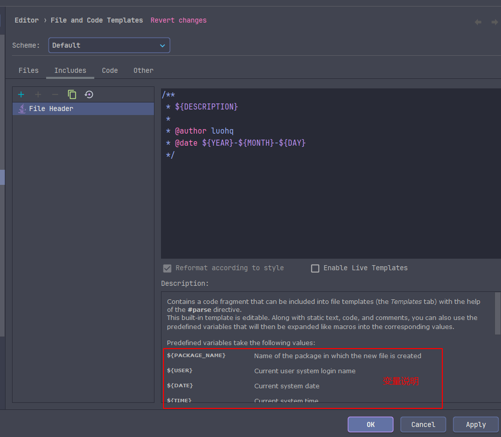
Task: Toggle Reformat according to style checkbox
Action: (x=167, y=268)
